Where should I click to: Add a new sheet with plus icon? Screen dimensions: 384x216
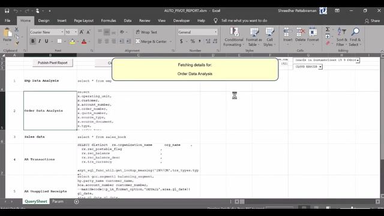click(x=76, y=202)
